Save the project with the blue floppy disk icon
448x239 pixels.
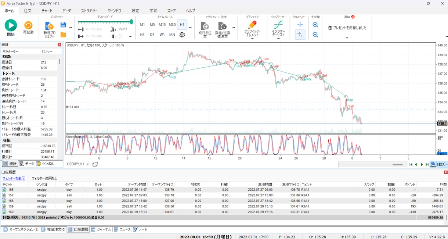(63, 25)
